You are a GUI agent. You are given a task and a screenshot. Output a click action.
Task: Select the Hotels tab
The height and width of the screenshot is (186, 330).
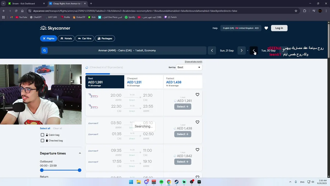(66, 38)
